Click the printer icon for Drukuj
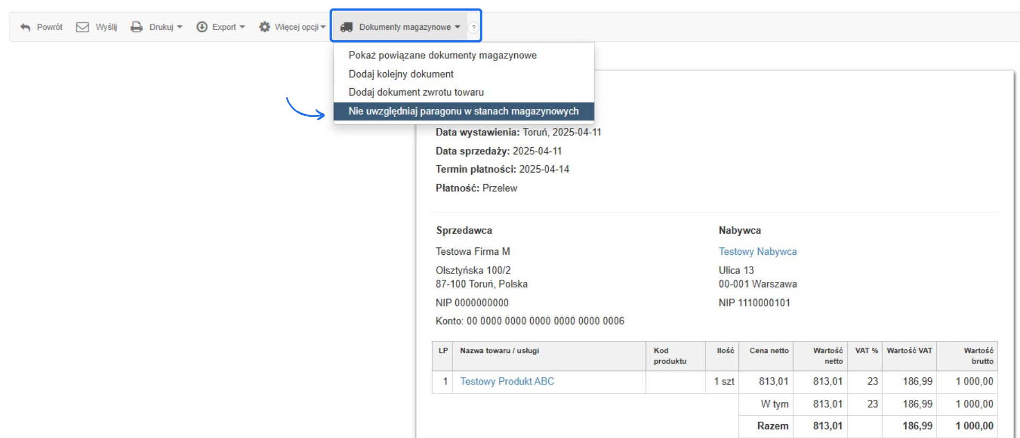1020x438 pixels. (137, 27)
